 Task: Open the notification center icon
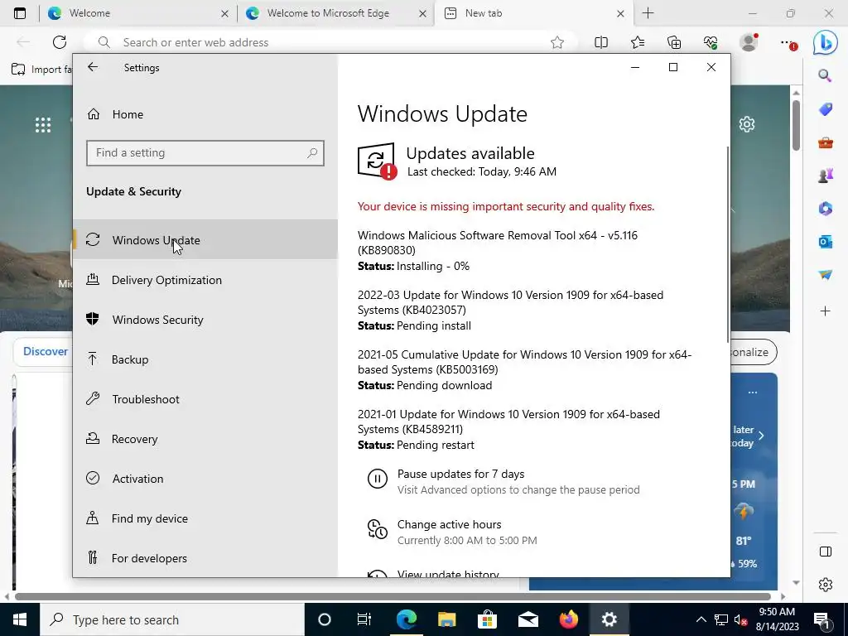[x=821, y=619]
